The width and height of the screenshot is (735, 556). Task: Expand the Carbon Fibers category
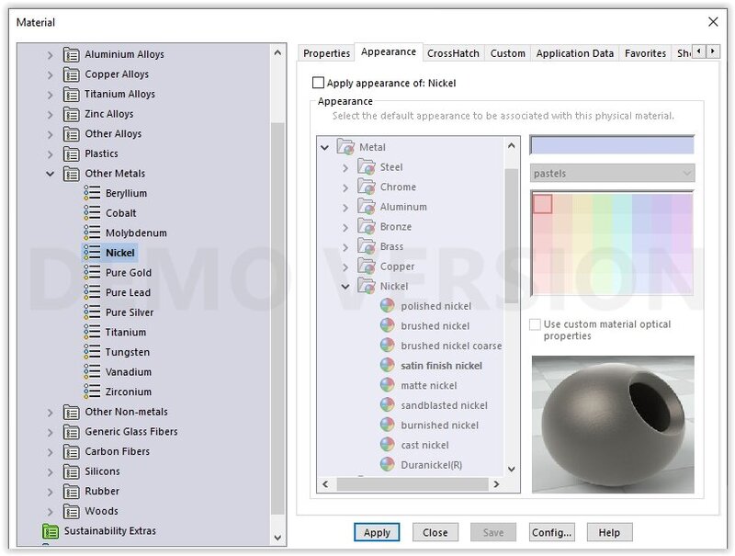tap(51, 452)
